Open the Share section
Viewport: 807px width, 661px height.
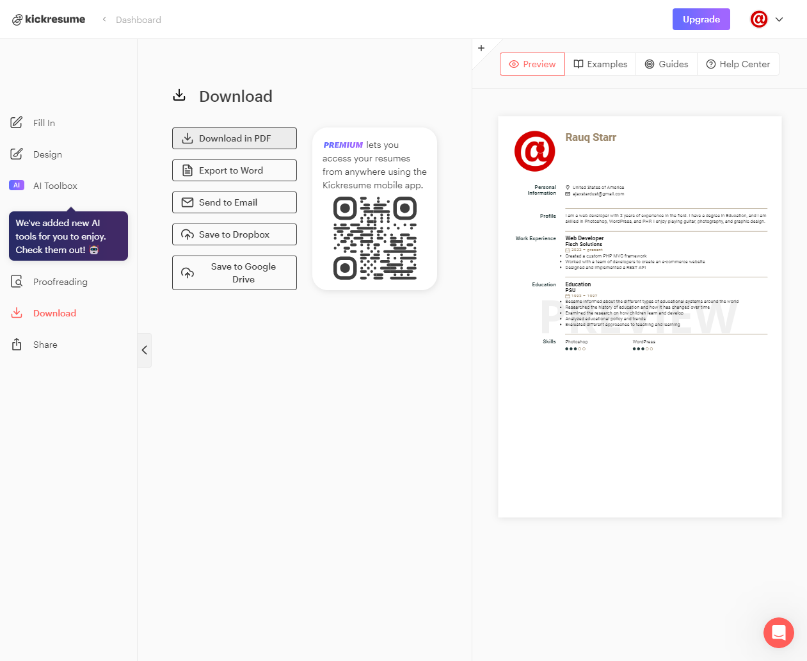45,345
